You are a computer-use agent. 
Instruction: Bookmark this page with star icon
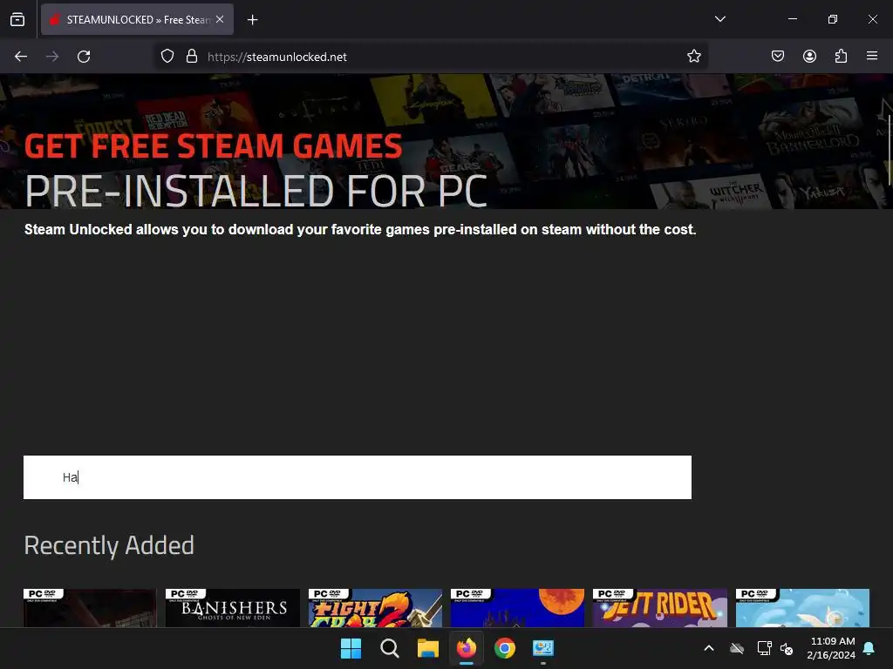coord(693,57)
